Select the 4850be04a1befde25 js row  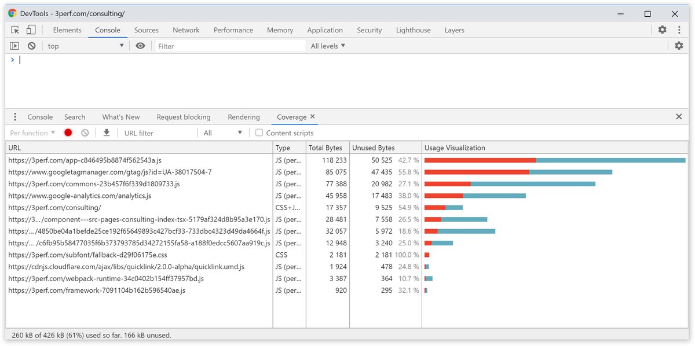[x=347, y=231]
